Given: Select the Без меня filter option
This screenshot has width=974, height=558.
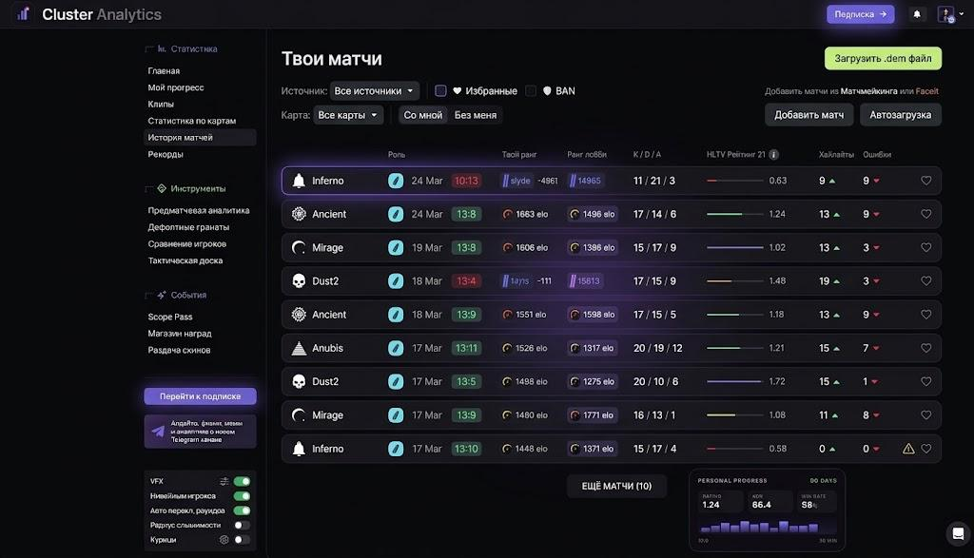Looking at the screenshot, I should pyautogui.click(x=476, y=115).
